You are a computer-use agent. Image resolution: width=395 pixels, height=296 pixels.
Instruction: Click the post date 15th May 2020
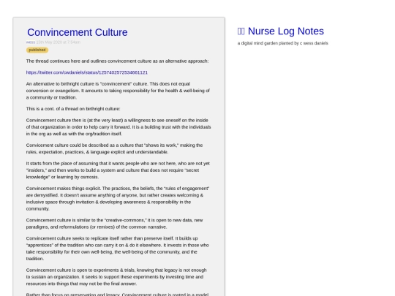59,42
